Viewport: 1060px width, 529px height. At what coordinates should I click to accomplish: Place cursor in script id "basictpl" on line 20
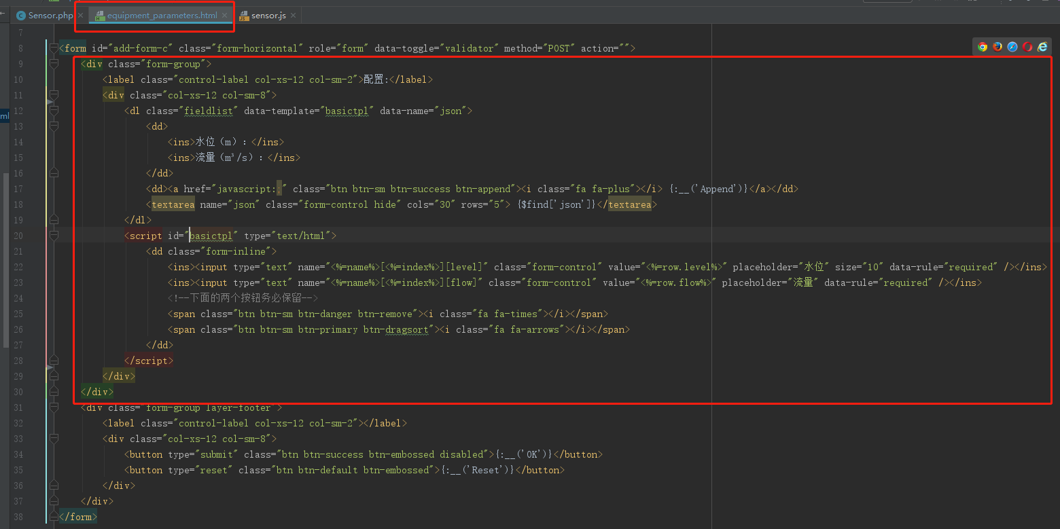tap(211, 236)
